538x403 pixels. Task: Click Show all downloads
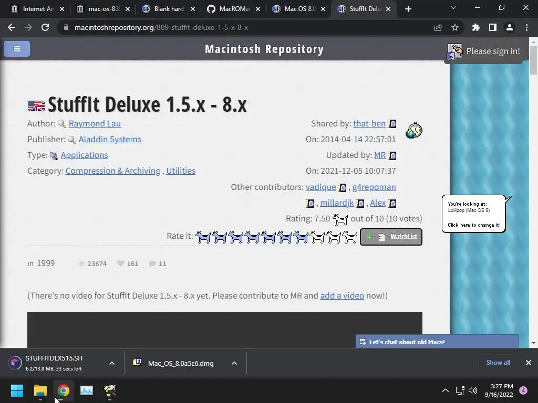pos(498,363)
